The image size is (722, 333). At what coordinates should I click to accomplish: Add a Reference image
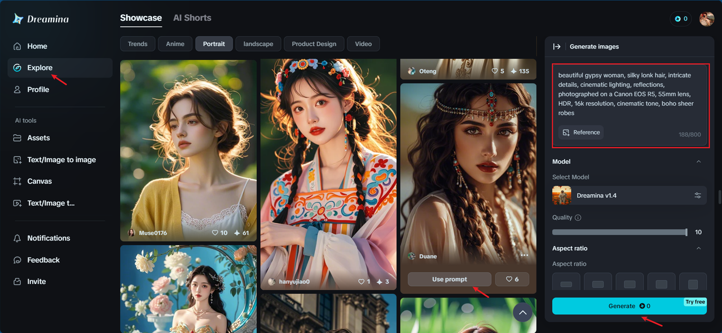coord(581,132)
